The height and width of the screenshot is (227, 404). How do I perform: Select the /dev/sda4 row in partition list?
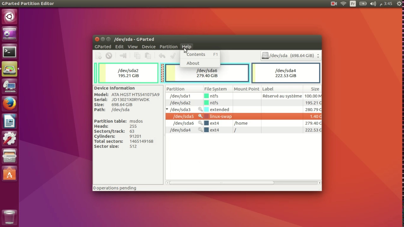point(243,130)
